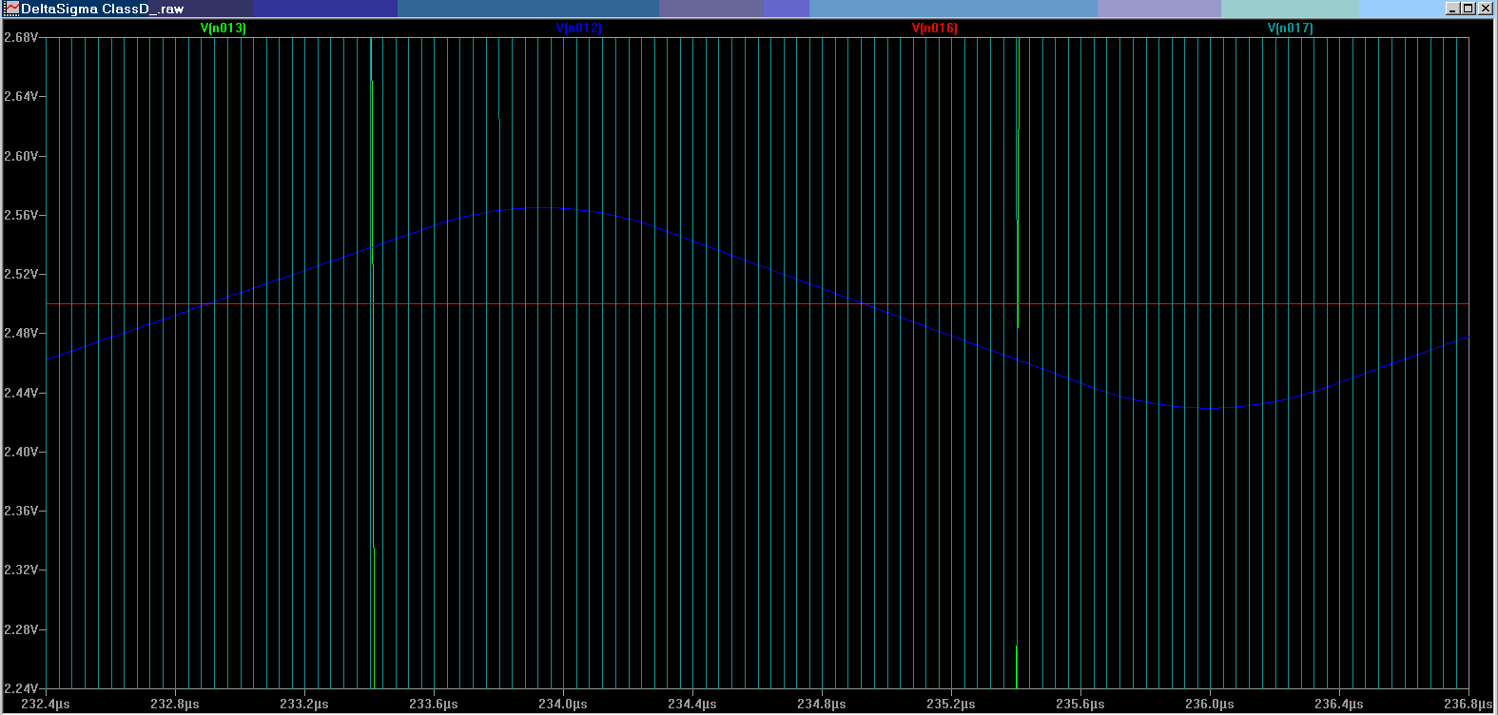Select the V(n013) green trace label
This screenshot has height=715, width=1498.
click(x=223, y=29)
